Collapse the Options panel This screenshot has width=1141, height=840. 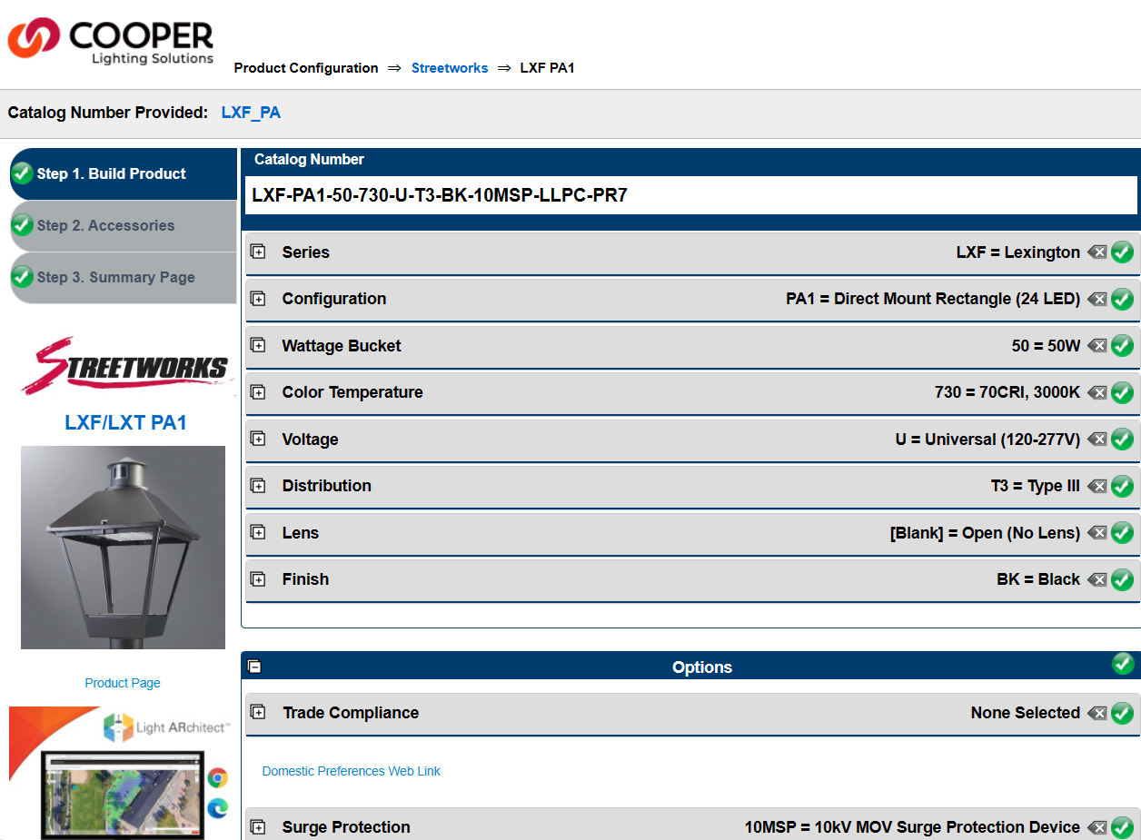255,667
